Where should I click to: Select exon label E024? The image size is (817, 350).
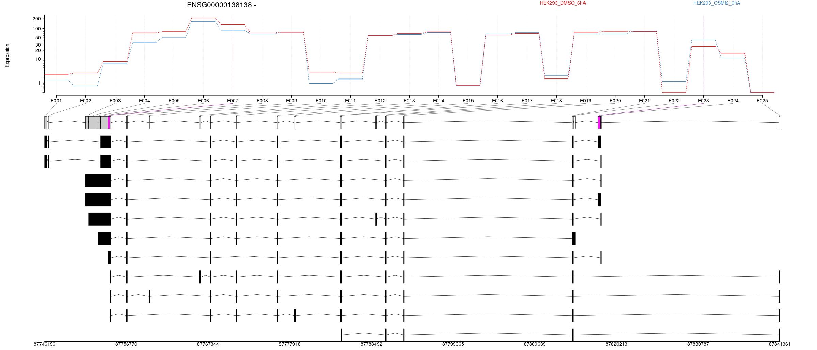[733, 101]
